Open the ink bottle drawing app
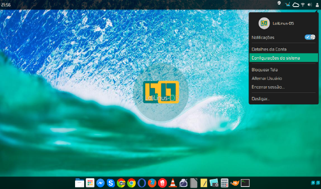 click(x=183, y=183)
